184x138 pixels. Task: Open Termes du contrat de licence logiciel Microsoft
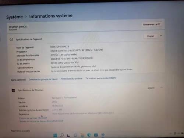(42, 121)
